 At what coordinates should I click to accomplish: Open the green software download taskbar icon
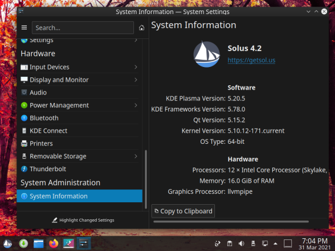pos(23,244)
